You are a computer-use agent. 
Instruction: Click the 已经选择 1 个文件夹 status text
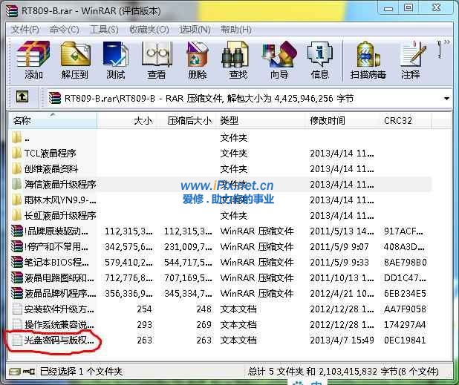[x=81, y=372]
